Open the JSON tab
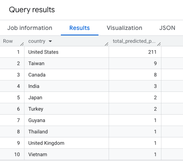 pos(167,28)
